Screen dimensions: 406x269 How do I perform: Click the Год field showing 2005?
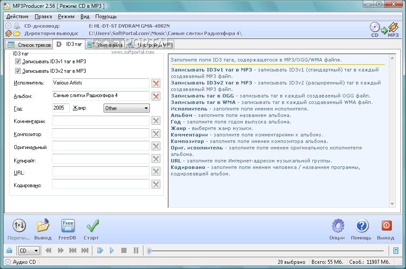click(x=61, y=108)
